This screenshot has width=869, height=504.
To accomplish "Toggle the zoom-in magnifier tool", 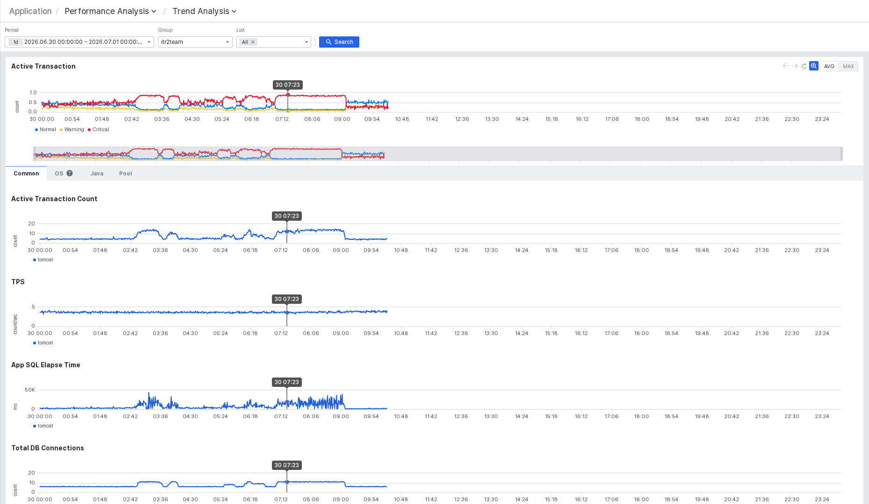I will [x=814, y=66].
